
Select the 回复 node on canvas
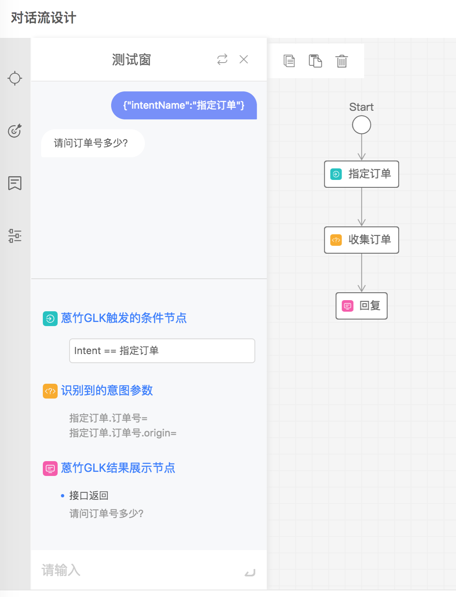[x=361, y=306]
